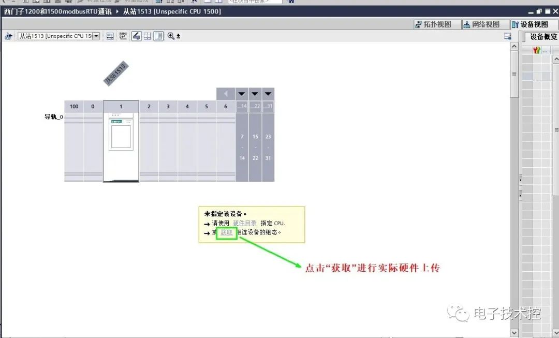Click the horizontal split editor icon
This screenshot has height=338, width=559.
147,36
